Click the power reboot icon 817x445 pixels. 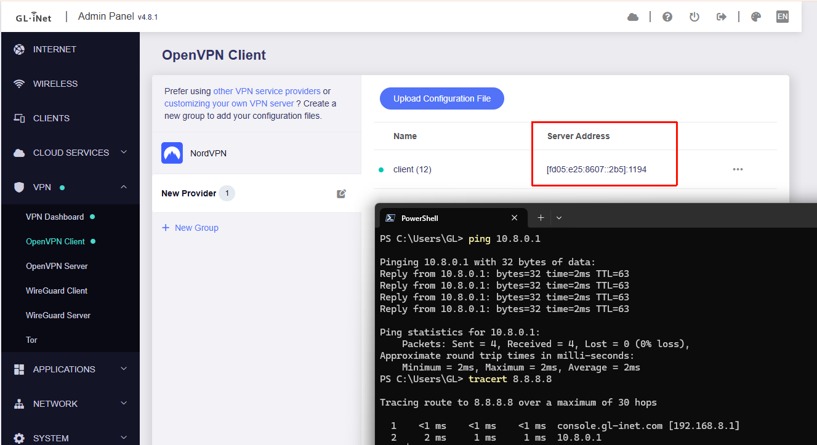tap(694, 17)
